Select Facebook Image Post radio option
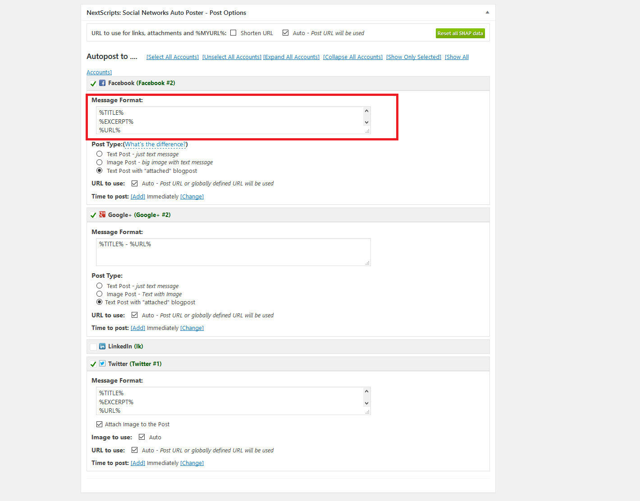The height and width of the screenshot is (501, 640). click(100, 162)
